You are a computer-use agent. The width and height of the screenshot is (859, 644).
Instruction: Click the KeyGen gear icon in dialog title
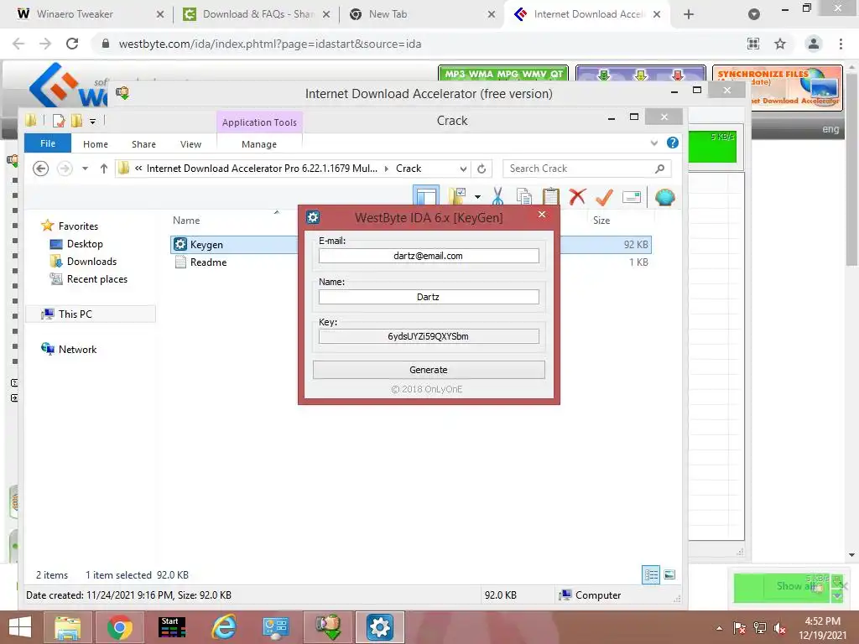(x=313, y=217)
